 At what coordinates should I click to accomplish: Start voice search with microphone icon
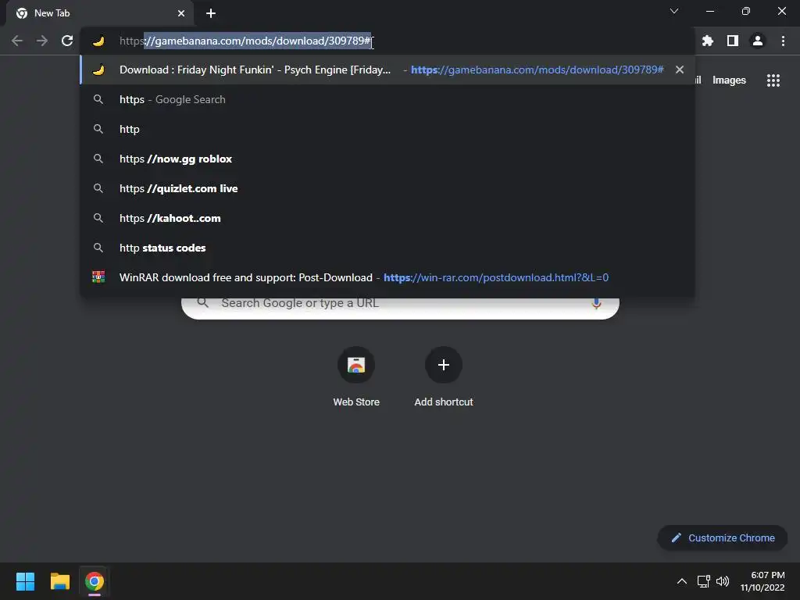click(596, 303)
